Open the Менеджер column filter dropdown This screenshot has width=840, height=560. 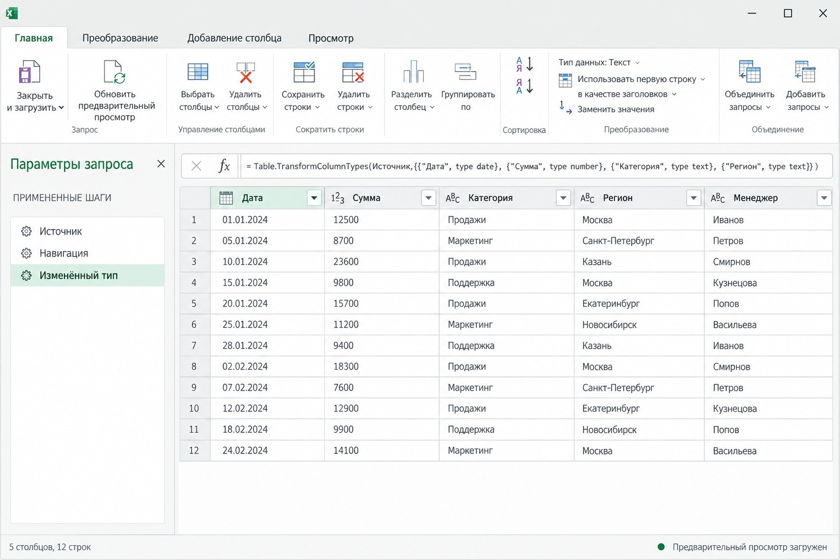[824, 198]
